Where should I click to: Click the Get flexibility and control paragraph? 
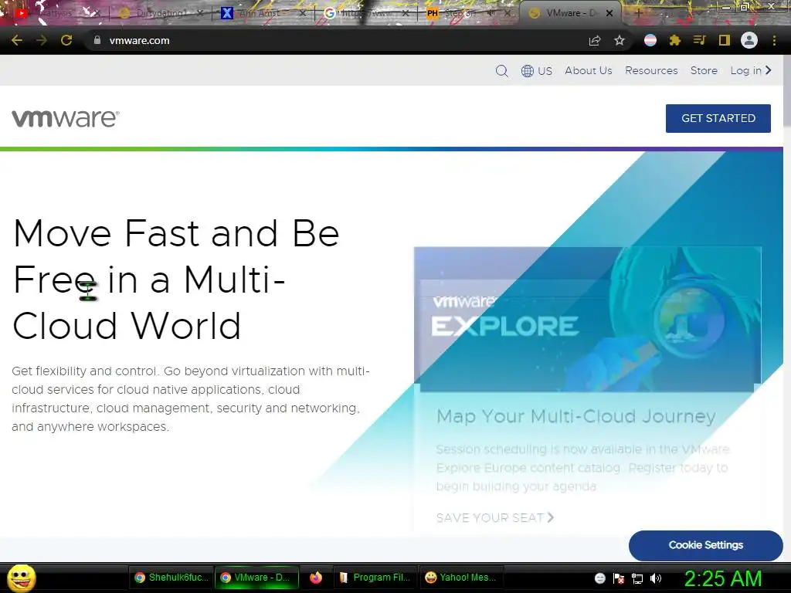(191, 399)
